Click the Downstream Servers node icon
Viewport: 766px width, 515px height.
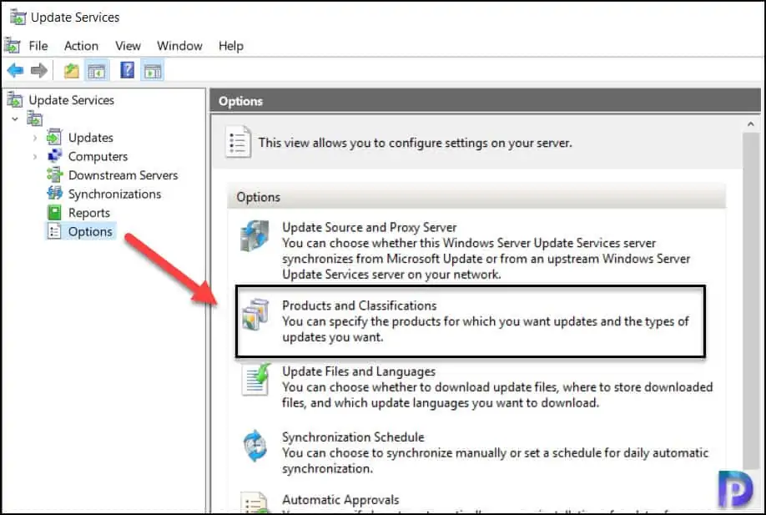[x=54, y=175]
